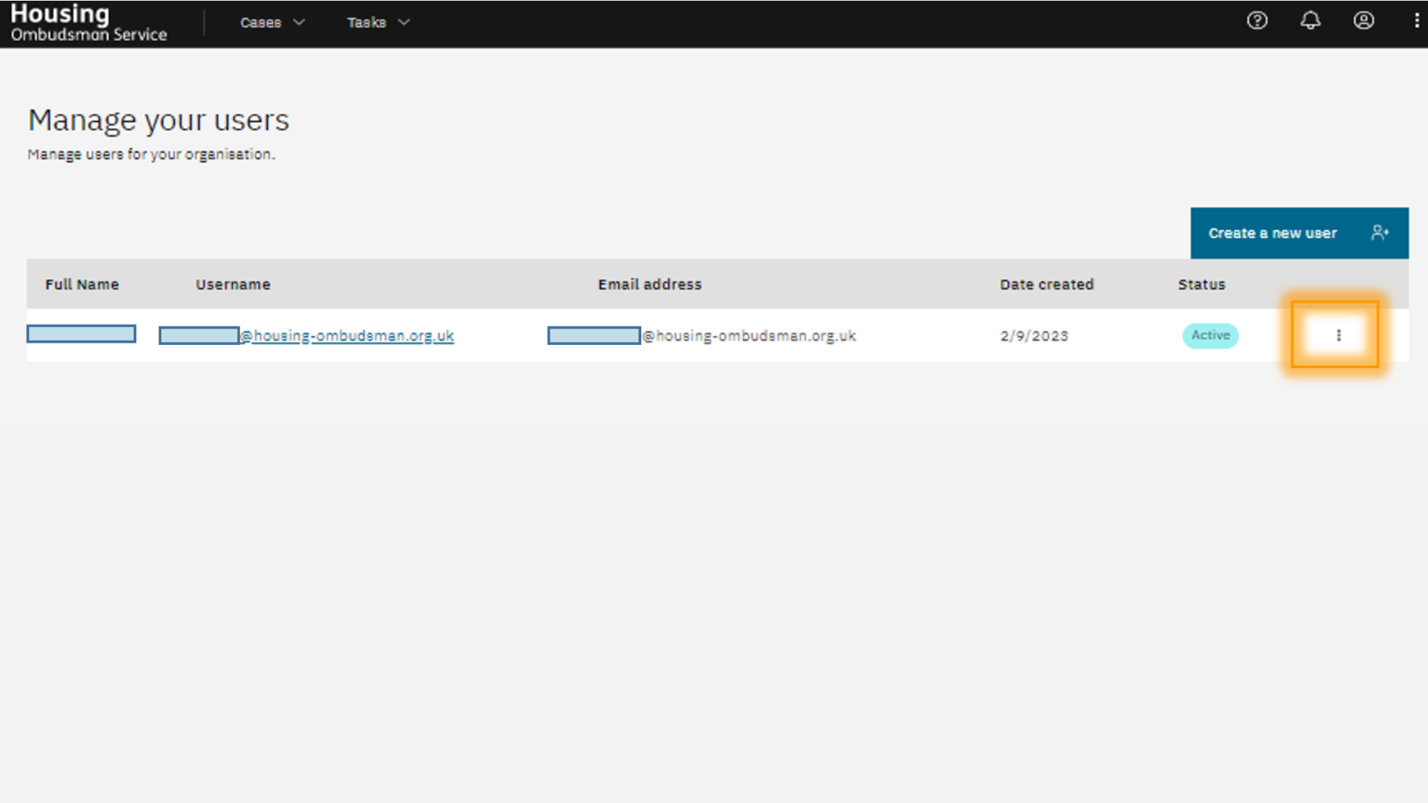Open the help question mark icon
The height and width of the screenshot is (803, 1428).
1257,21
